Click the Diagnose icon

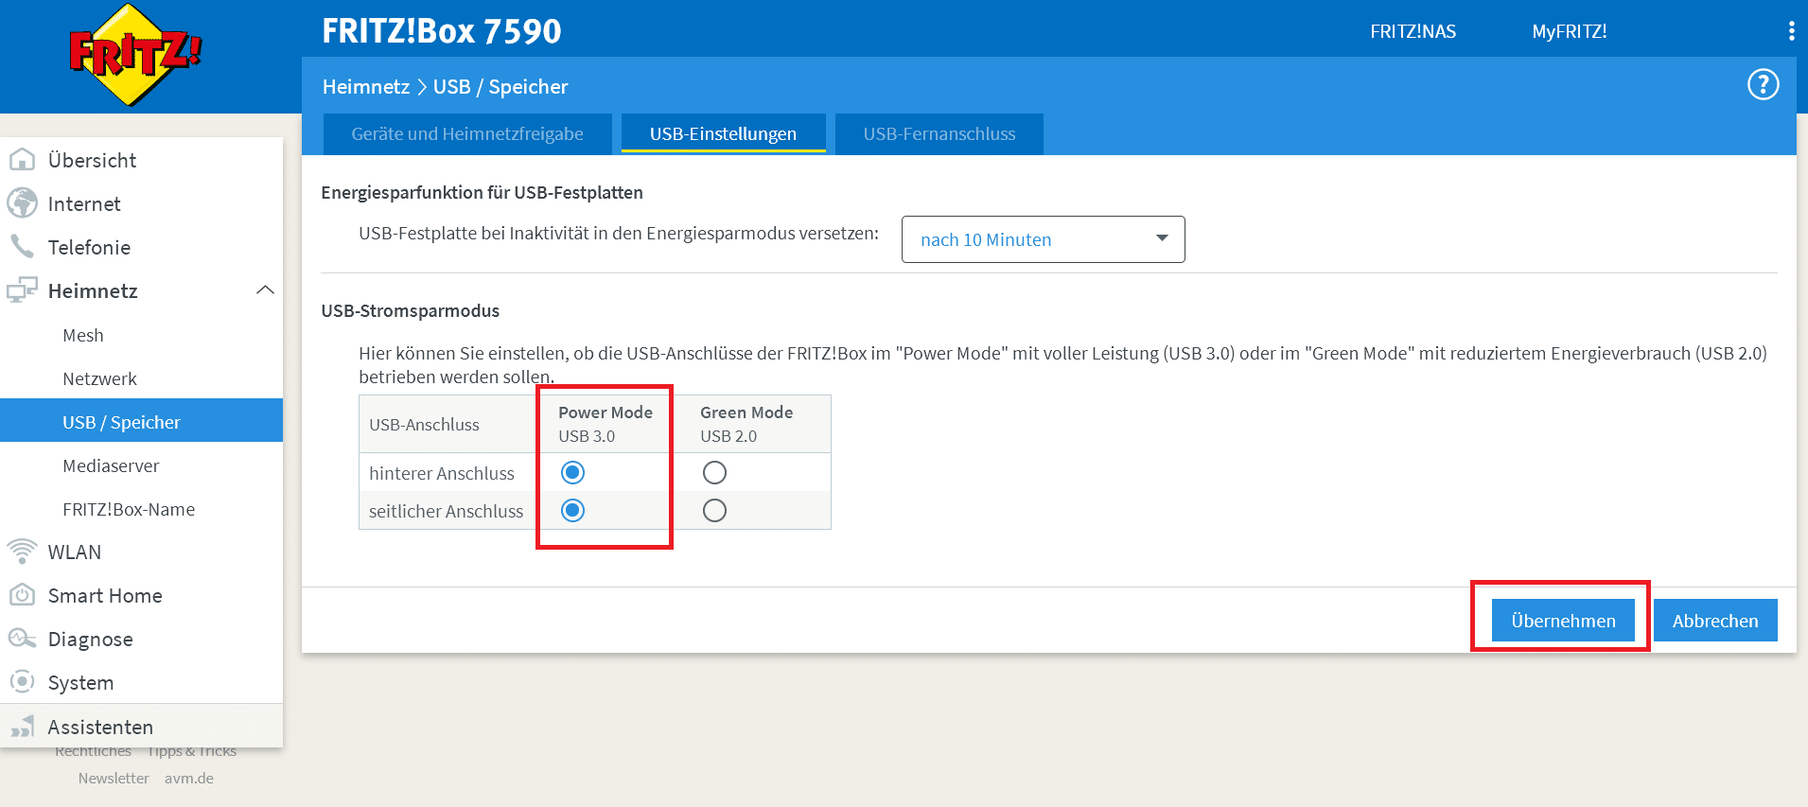(x=22, y=639)
